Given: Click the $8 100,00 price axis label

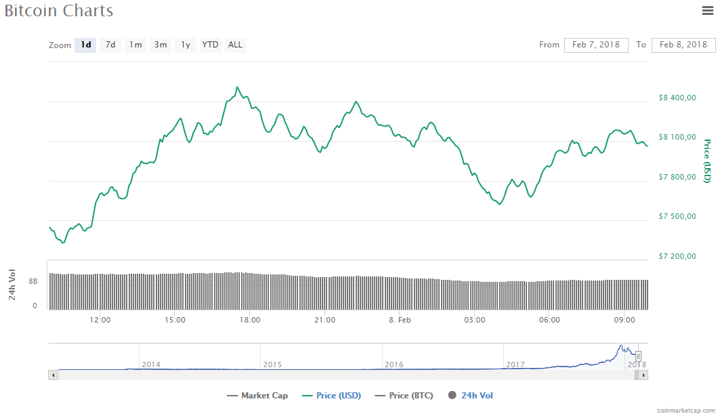Looking at the screenshot, I should (677, 137).
